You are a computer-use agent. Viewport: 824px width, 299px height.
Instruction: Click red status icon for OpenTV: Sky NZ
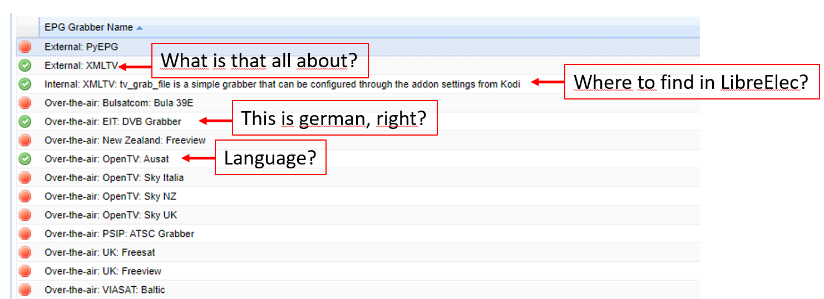[x=25, y=196]
